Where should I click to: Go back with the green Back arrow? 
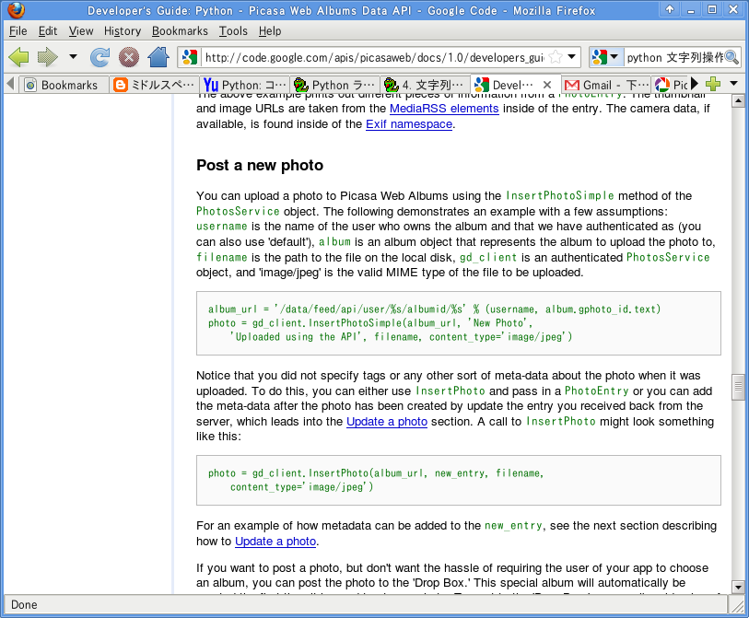pos(19,57)
